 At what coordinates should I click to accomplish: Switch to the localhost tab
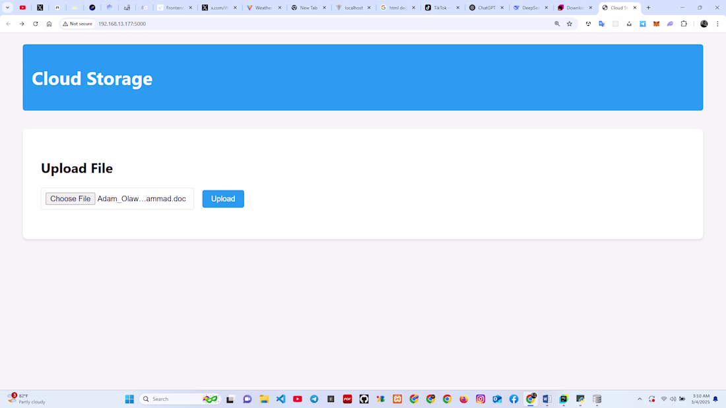click(x=354, y=7)
